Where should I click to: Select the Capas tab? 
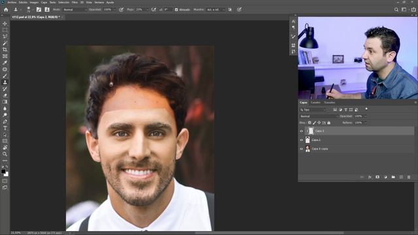(303, 102)
